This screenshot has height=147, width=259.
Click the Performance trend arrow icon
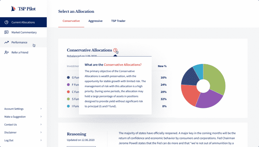(6, 42)
